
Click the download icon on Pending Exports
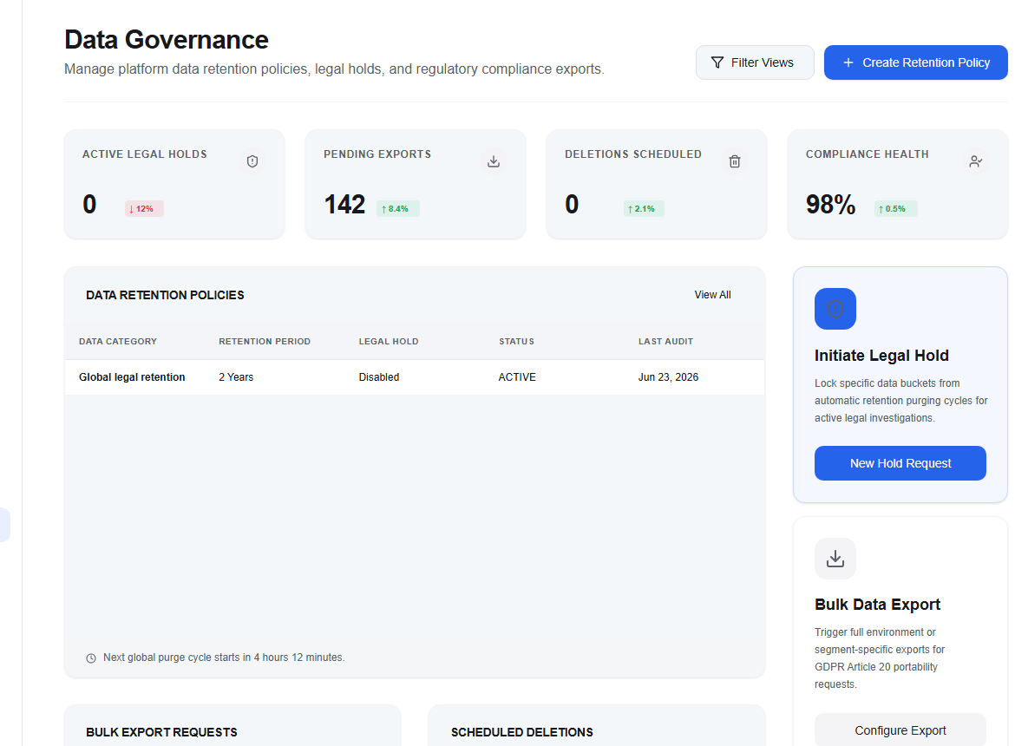click(x=494, y=161)
